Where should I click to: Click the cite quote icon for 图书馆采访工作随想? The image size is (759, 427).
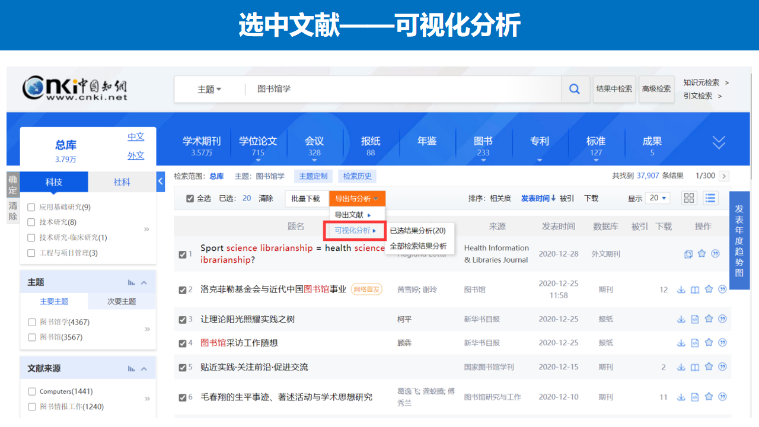(722, 343)
